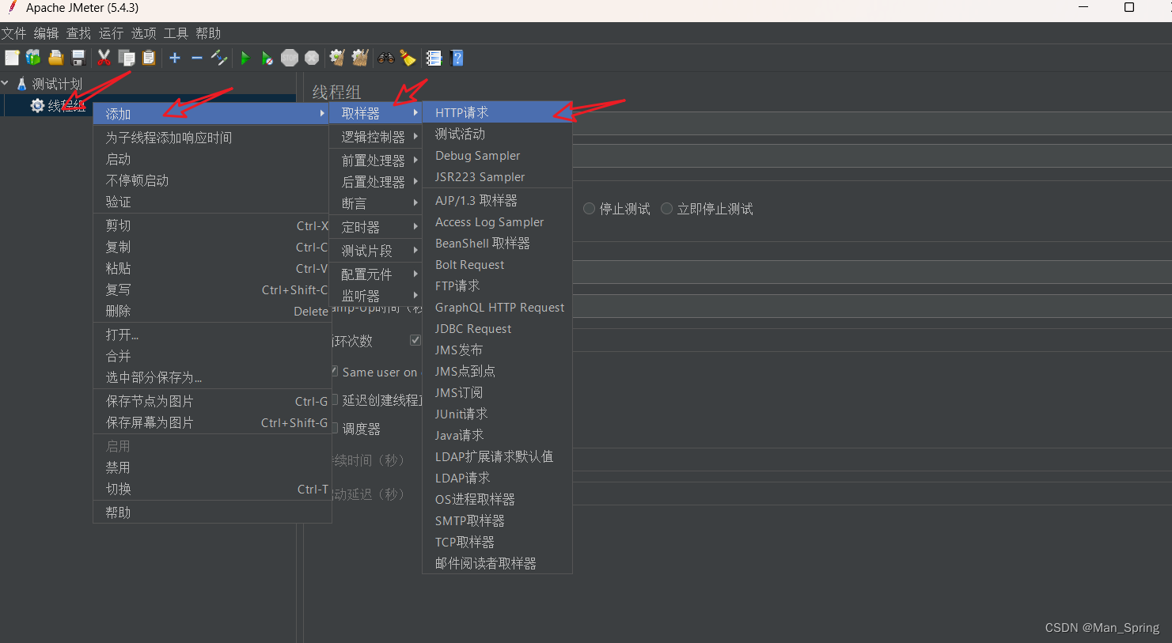Start test without pauses icon
This screenshot has width=1172, height=643.
(267, 58)
